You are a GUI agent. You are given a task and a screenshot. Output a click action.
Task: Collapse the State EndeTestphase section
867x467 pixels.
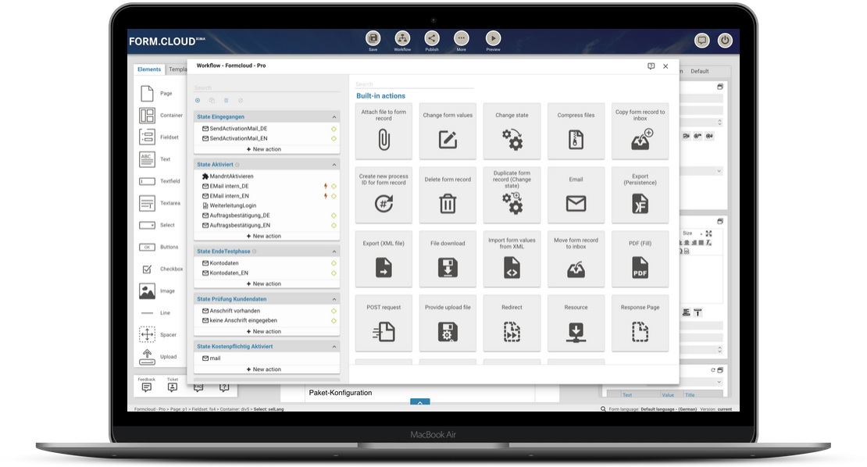point(334,251)
